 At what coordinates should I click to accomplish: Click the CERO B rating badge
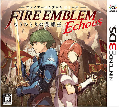click(7, 99)
